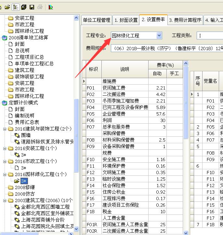Image resolution: width=223 pixels, height=235 pixels.
Task: Collapse the 2016园林绿化工程(1个) node
Action: (x=5, y=174)
